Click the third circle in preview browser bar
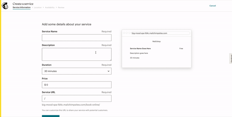This screenshot has width=232, height=117. coord(129,33)
